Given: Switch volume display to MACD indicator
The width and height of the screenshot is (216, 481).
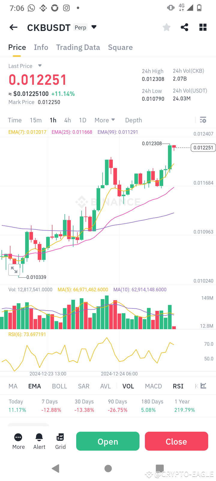Looking at the screenshot, I should pos(153,386).
